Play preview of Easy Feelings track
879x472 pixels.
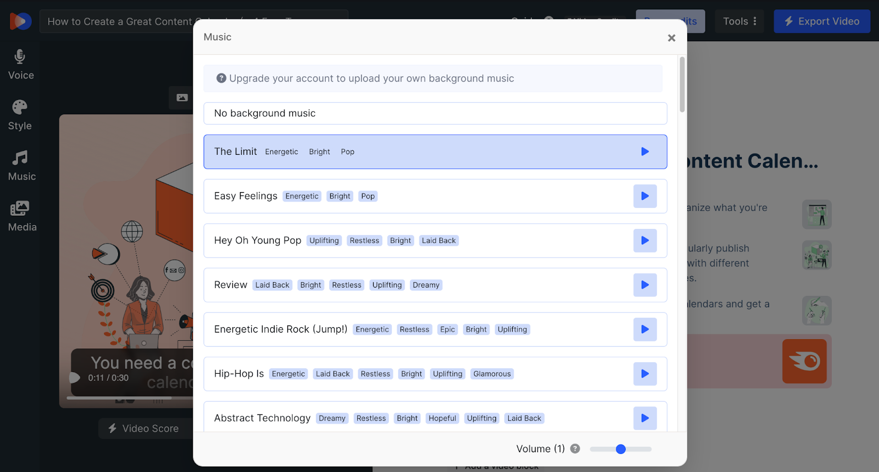click(x=645, y=196)
